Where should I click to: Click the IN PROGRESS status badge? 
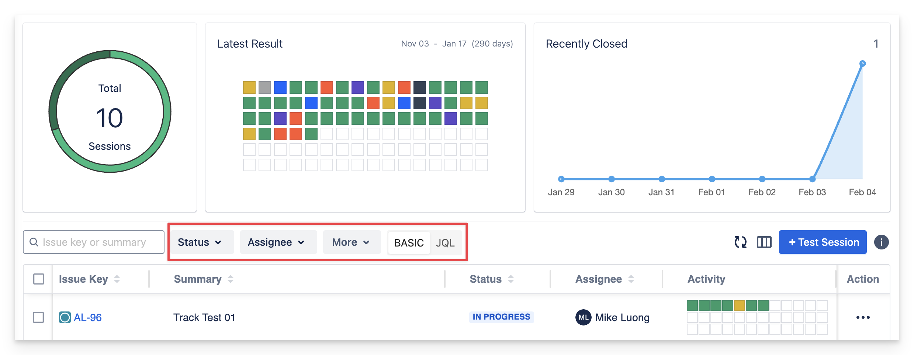(501, 317)
